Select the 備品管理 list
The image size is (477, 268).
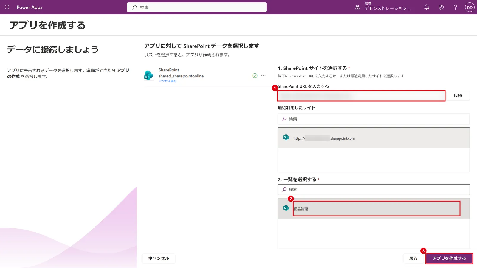coord(374,208)
